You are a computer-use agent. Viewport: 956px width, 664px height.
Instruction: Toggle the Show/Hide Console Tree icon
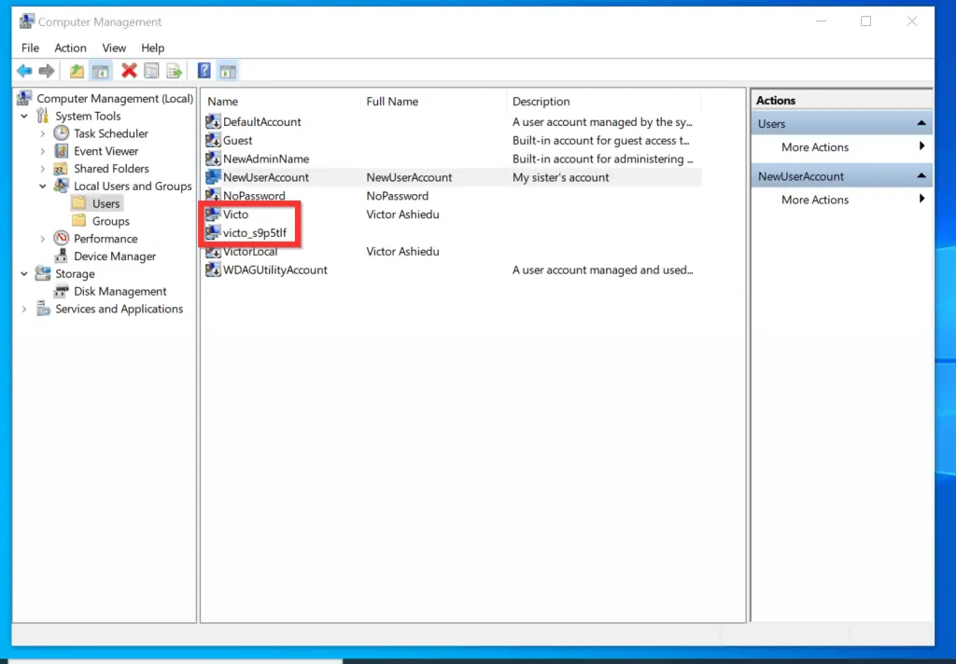point(100,70)
